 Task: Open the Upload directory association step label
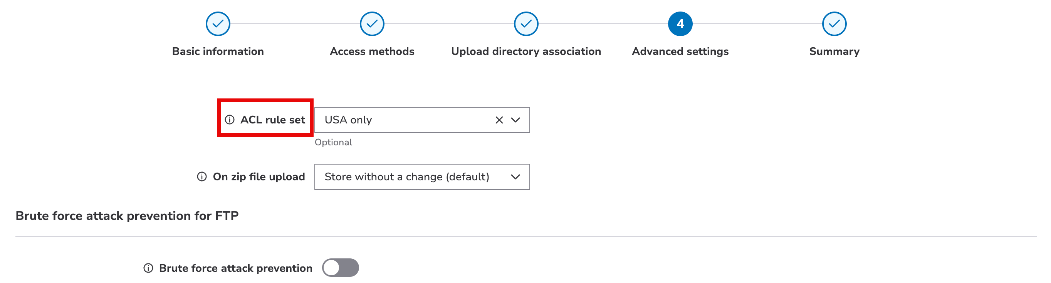pyautogui.click(x=526, y=51)
